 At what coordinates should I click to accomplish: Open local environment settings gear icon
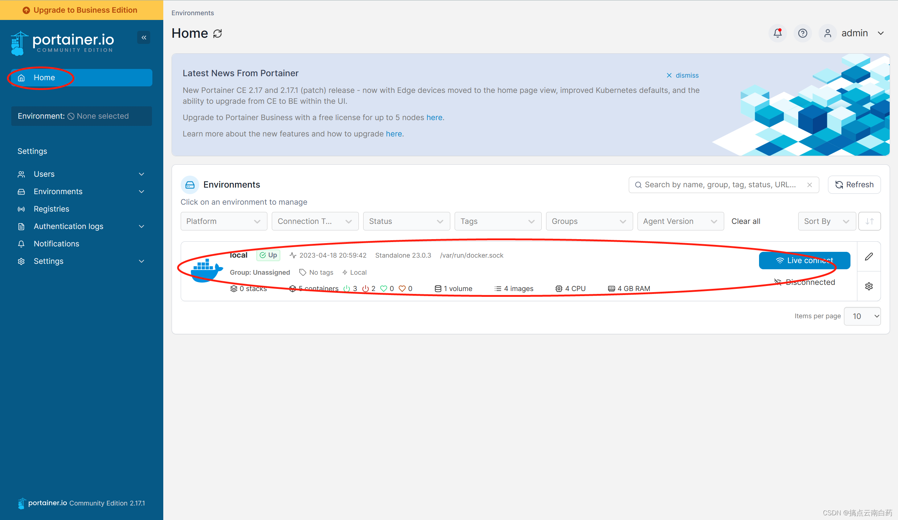[x=869, y=286]
